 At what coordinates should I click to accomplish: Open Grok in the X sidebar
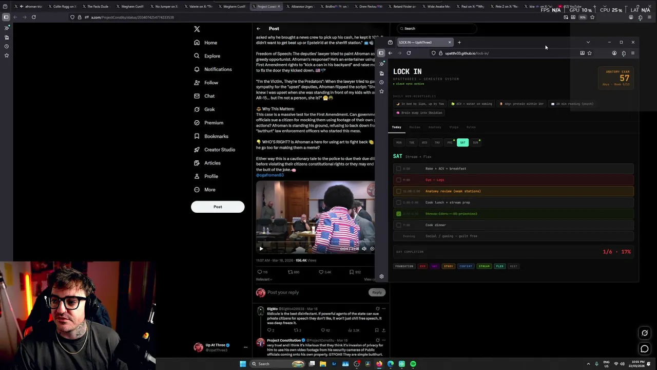point(204,109)
